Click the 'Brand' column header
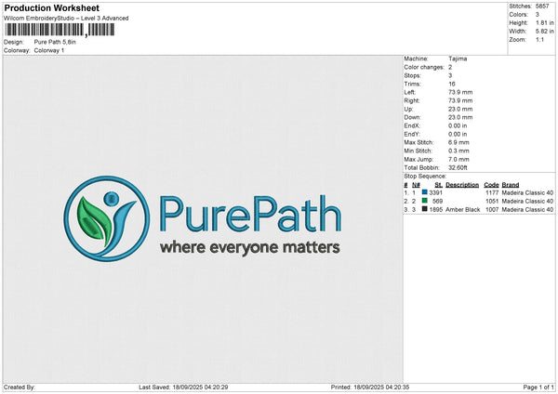This screenshot has width=558, height=394. [511, 185]
